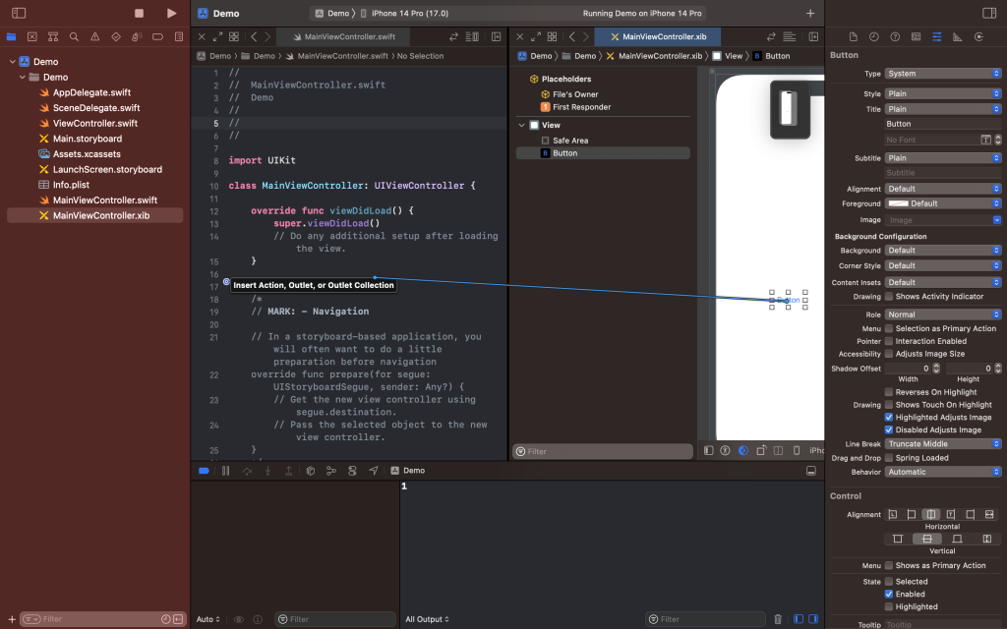Show the Identity inspector
This screenshot has width=1007, height=629.
(916, 36)
